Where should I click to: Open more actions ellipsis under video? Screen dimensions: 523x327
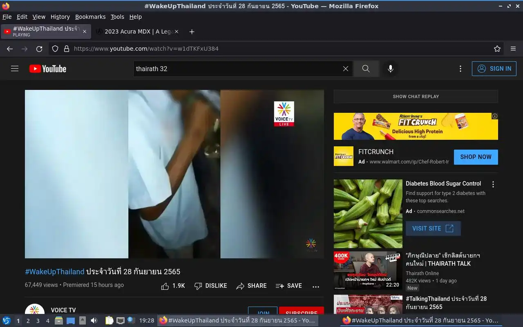(x=316, y=287)
